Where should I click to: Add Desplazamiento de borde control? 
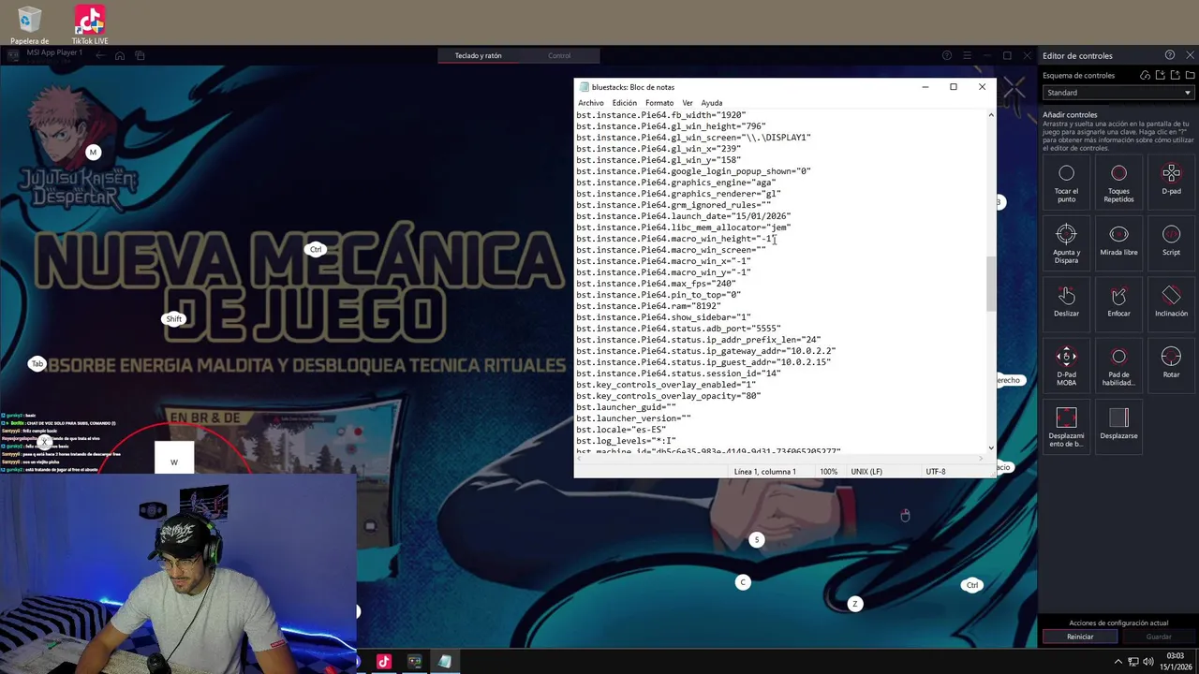[1066, 427]
